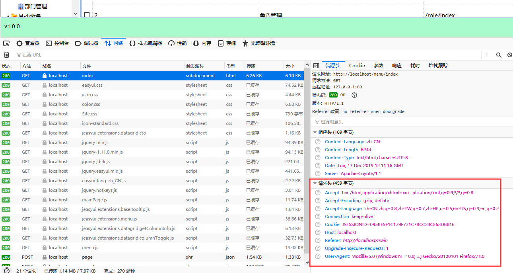Switch to the 响应 response tab
513x273 pixels.
click(x=397, y=66)
